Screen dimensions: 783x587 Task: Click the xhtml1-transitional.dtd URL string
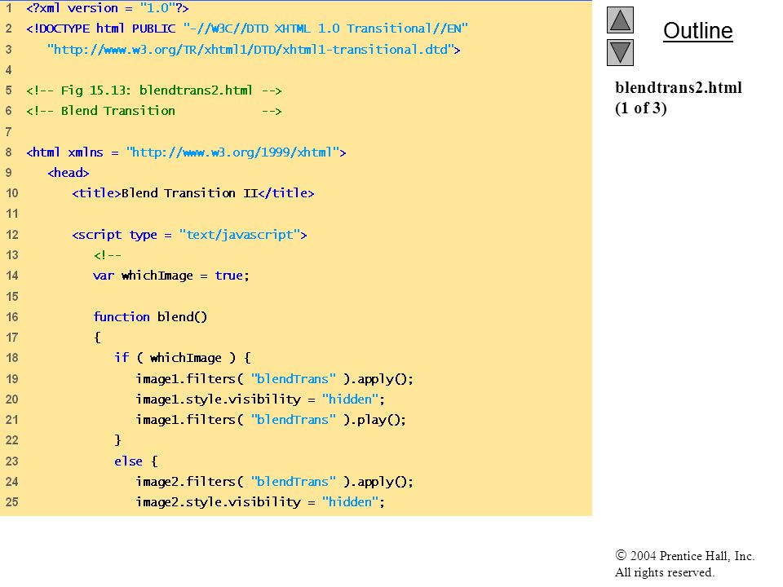tap(254, 50)
